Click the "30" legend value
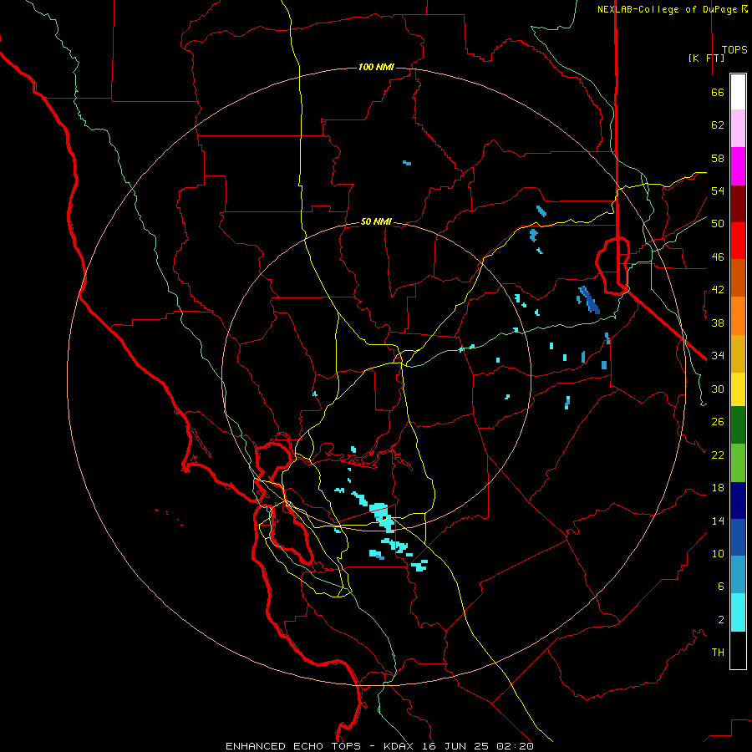 (x=718, y=389)
